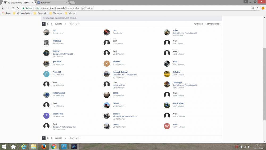Click cornel's round dark avatar
The image size is (266, 150).
coord(107,95)
